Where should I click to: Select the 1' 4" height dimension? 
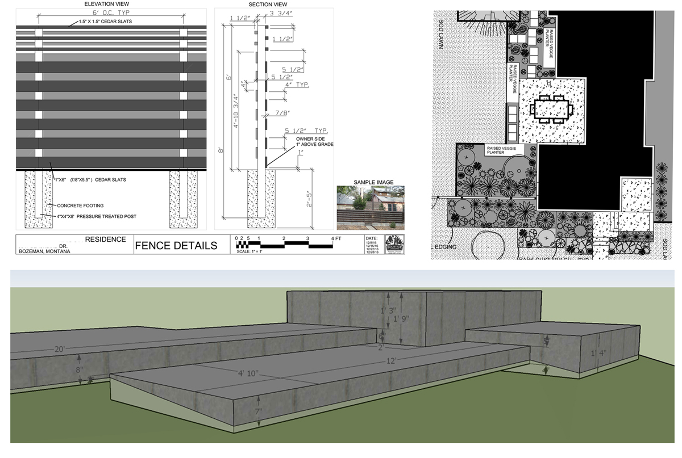[598, 353]
